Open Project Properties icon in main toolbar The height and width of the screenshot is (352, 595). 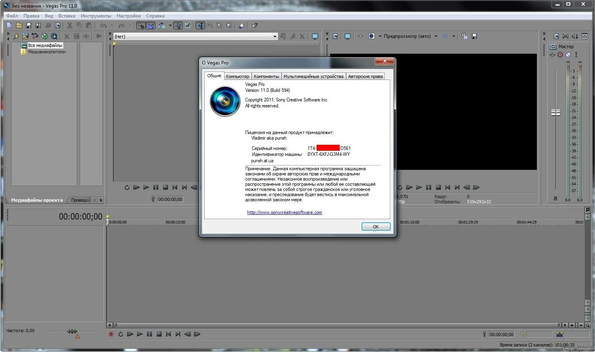pos(57,25)
